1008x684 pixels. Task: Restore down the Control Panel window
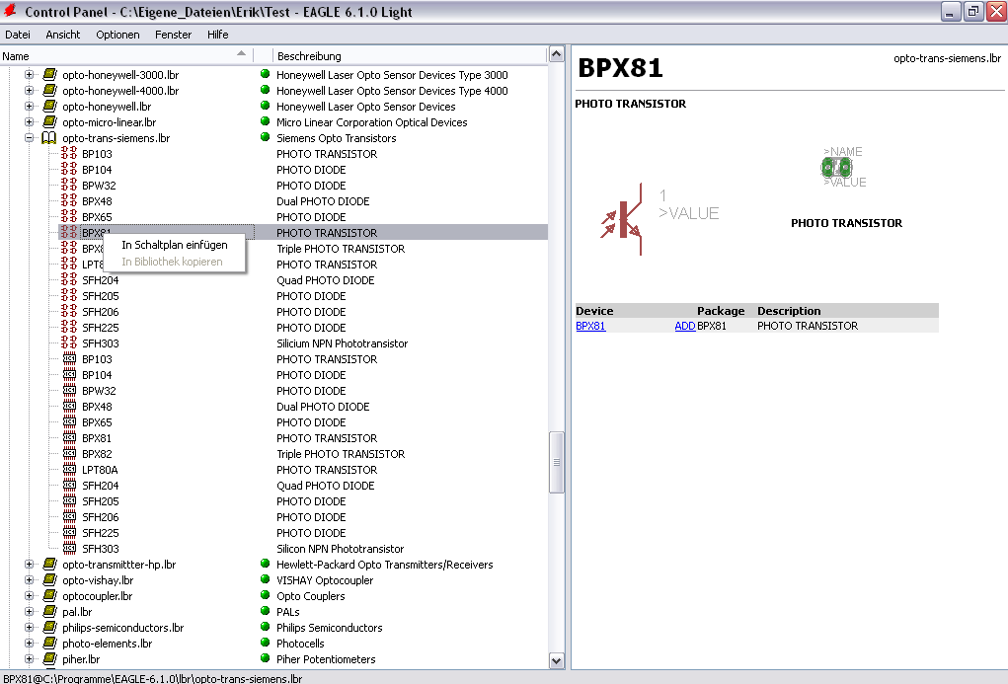click(x=973, y=12)
